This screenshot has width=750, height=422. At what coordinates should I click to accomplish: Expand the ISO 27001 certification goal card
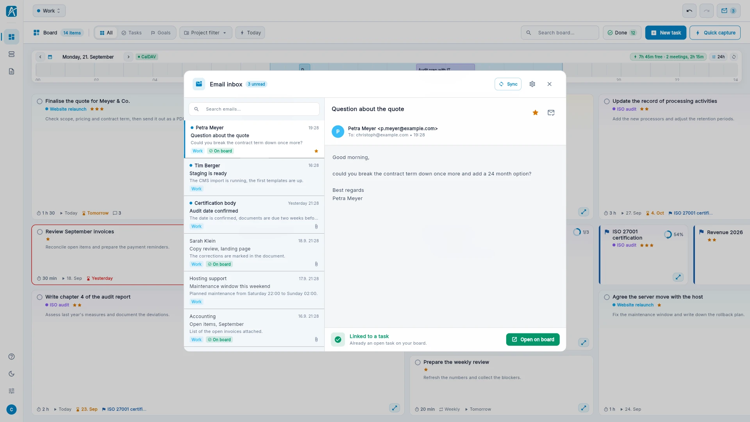coord(678,277)
